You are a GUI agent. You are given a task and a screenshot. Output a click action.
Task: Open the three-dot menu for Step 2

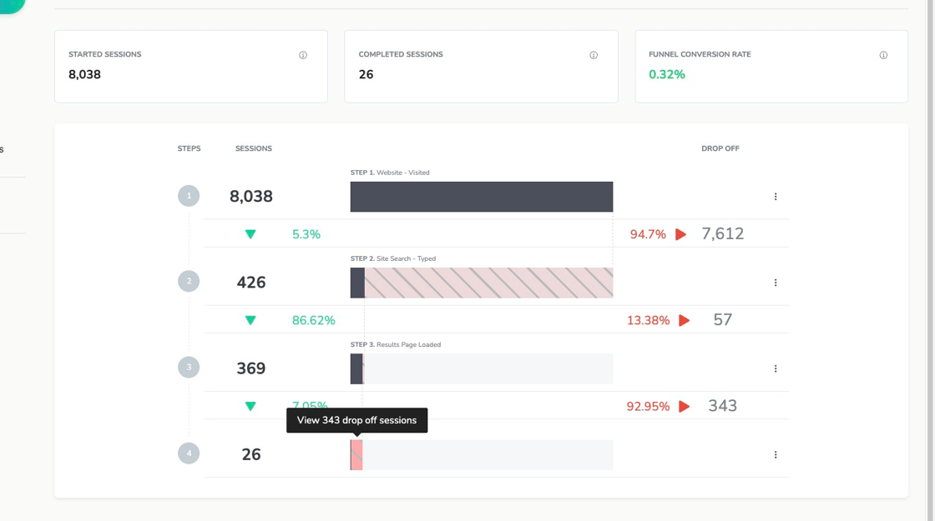[x=776, y=283]
